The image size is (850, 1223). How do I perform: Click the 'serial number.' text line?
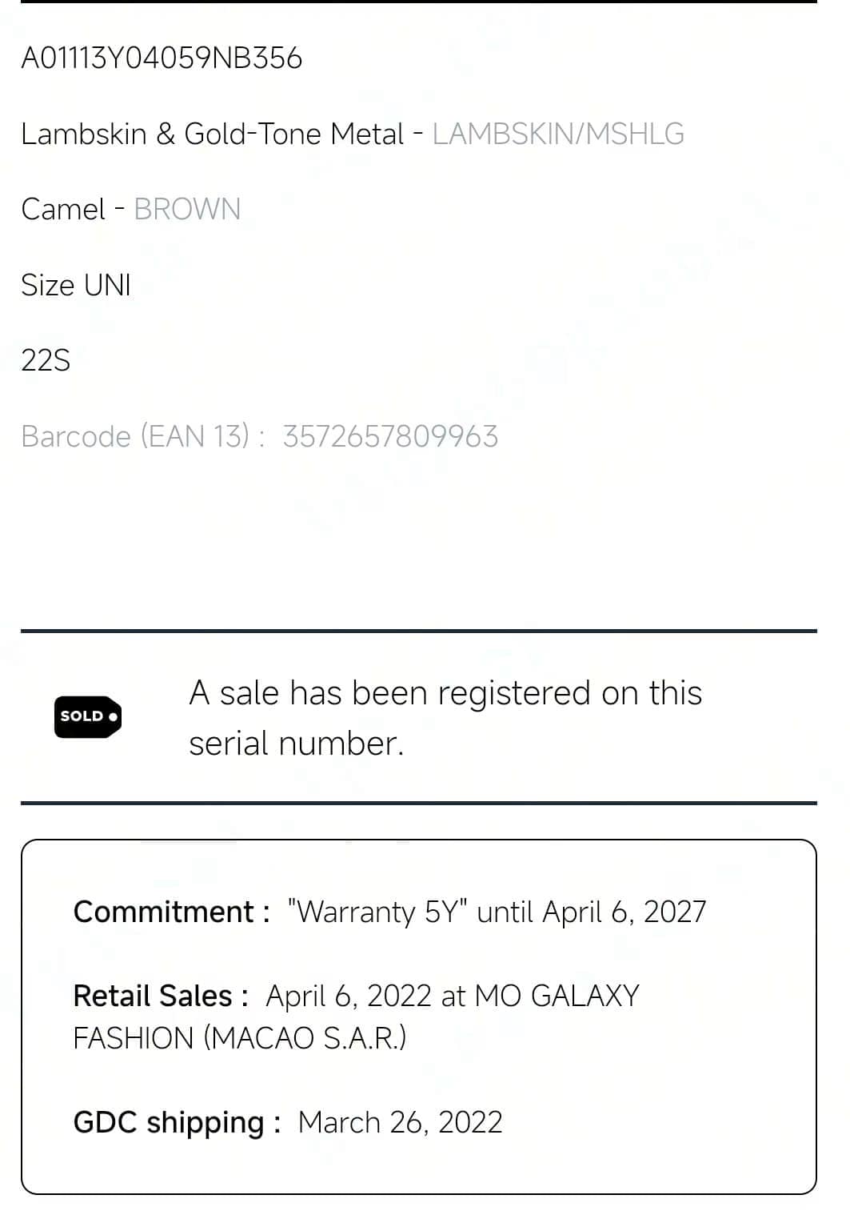pyautogui.click(x=297, y=744)
